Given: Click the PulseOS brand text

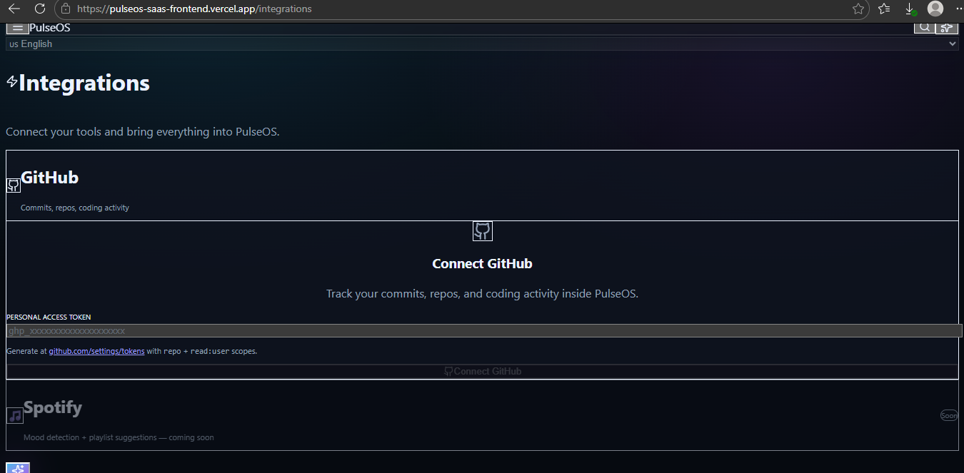Looking at the screenshot, I should (50, 28).
